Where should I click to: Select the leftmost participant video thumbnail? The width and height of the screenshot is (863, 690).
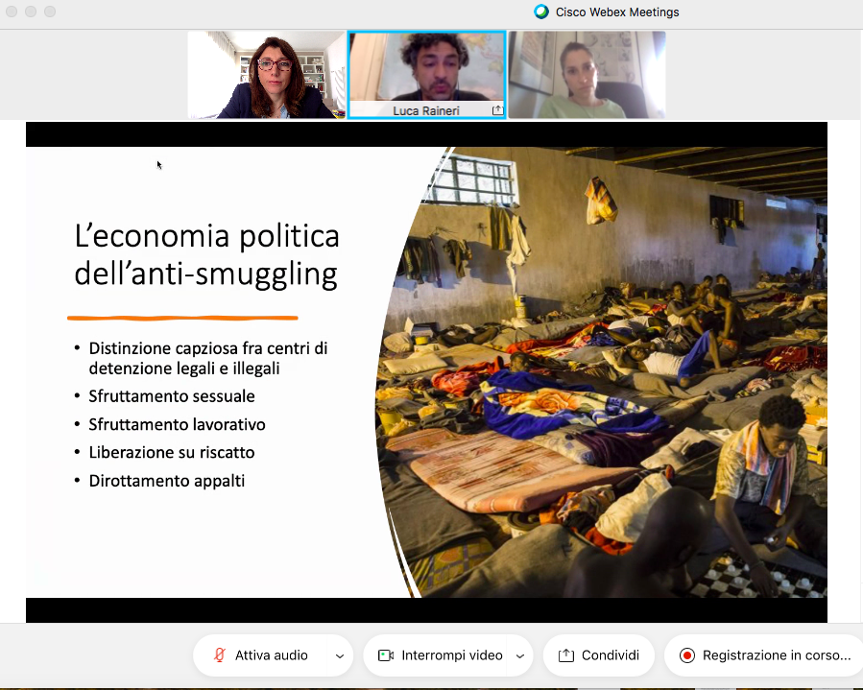coord(266,75)
